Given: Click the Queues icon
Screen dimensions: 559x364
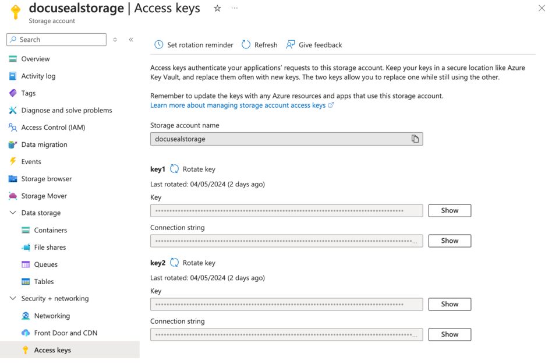Looking at the screenshot, I should (x=25, y=264).
